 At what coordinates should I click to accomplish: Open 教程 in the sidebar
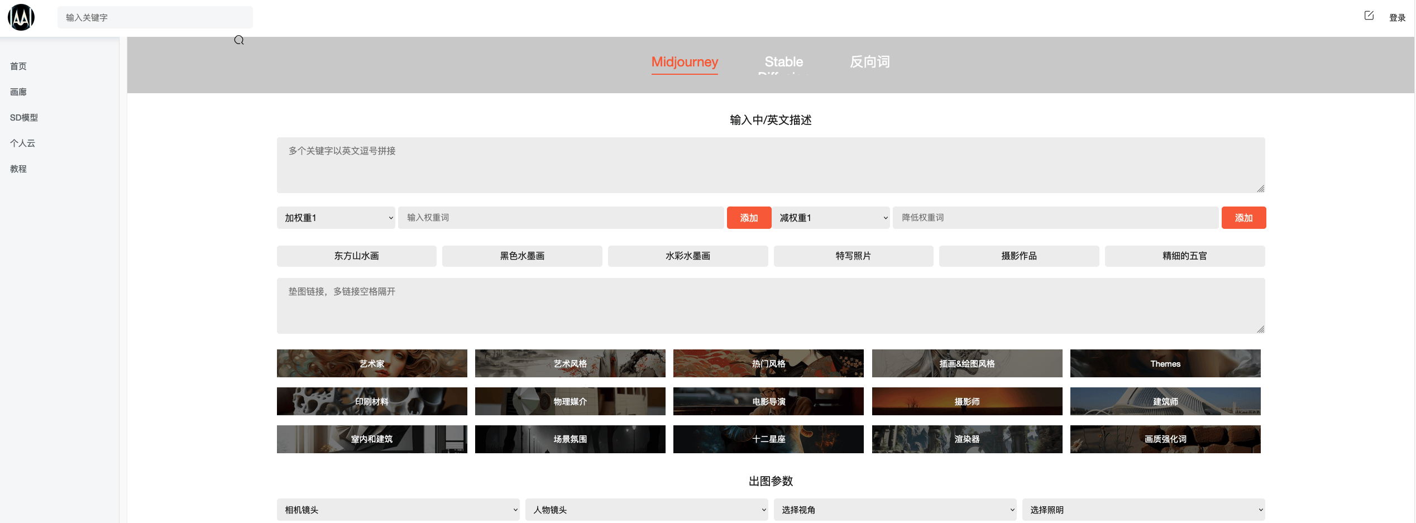pyautogui.click(x=18, y=169)
